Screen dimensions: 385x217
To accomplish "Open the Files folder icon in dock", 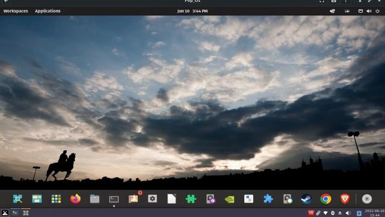I will [94, 199].
